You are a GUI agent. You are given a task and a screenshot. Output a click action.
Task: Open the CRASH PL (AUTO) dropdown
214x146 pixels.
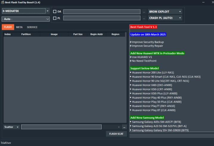165,18
